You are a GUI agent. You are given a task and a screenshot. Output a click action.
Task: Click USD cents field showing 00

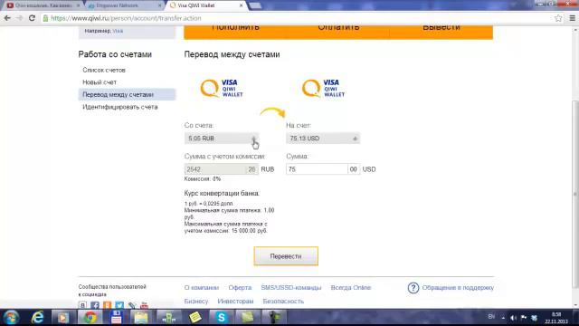tap(354, 169)
